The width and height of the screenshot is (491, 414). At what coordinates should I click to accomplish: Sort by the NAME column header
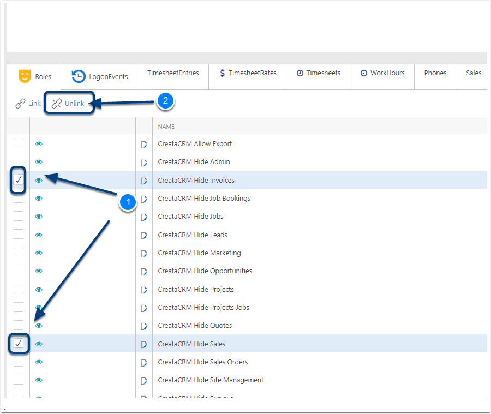click(166, 127)
